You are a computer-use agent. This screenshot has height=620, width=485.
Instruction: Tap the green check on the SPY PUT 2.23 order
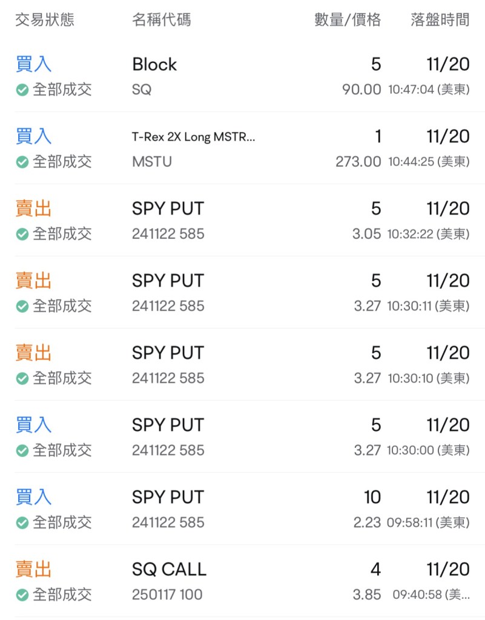coord(22,523)
